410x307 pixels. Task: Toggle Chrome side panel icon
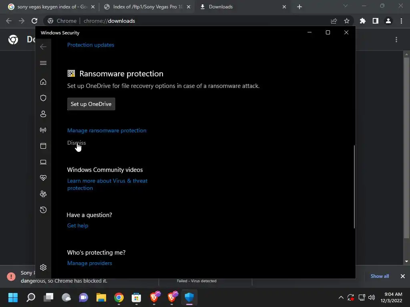coord(376,21)
